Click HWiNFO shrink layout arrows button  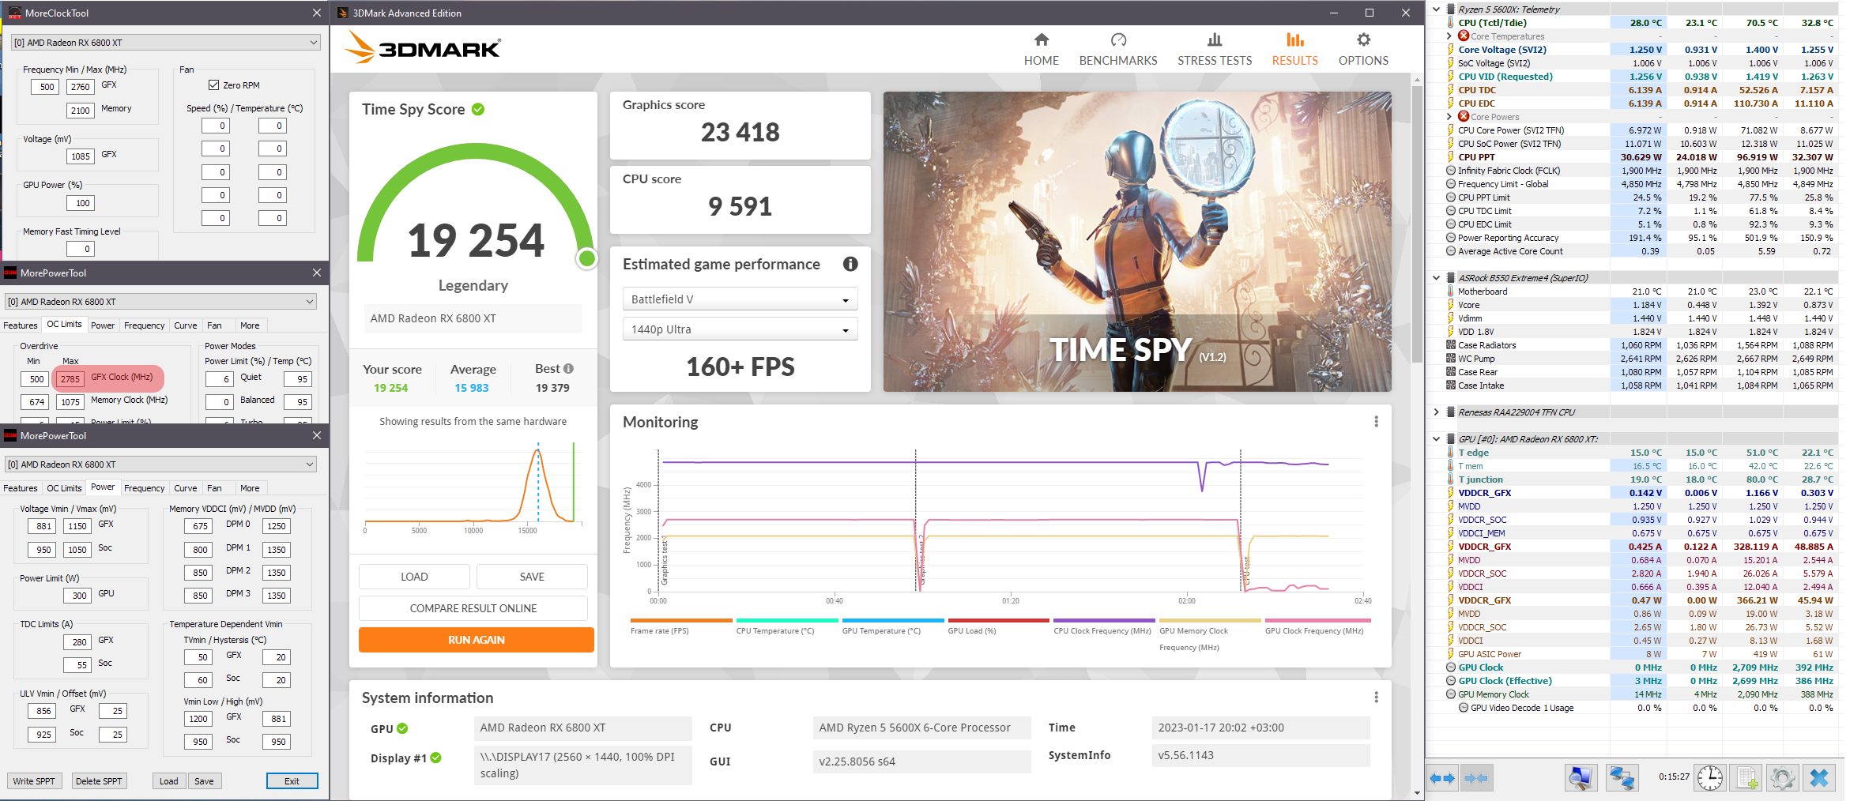pos(1475,778)
